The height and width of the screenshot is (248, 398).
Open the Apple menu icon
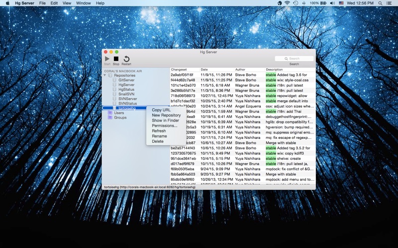7,3
